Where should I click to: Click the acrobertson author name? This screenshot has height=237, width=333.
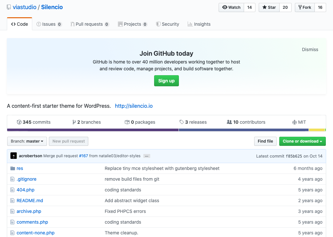[31, 156]
